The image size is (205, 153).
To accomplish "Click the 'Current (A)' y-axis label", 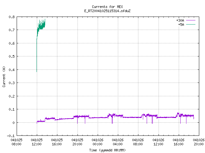I will click(4, 76).
